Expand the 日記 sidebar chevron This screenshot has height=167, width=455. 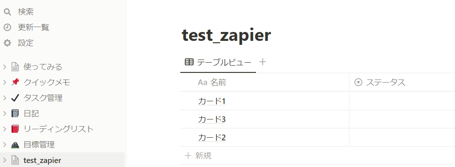(4, 113)
